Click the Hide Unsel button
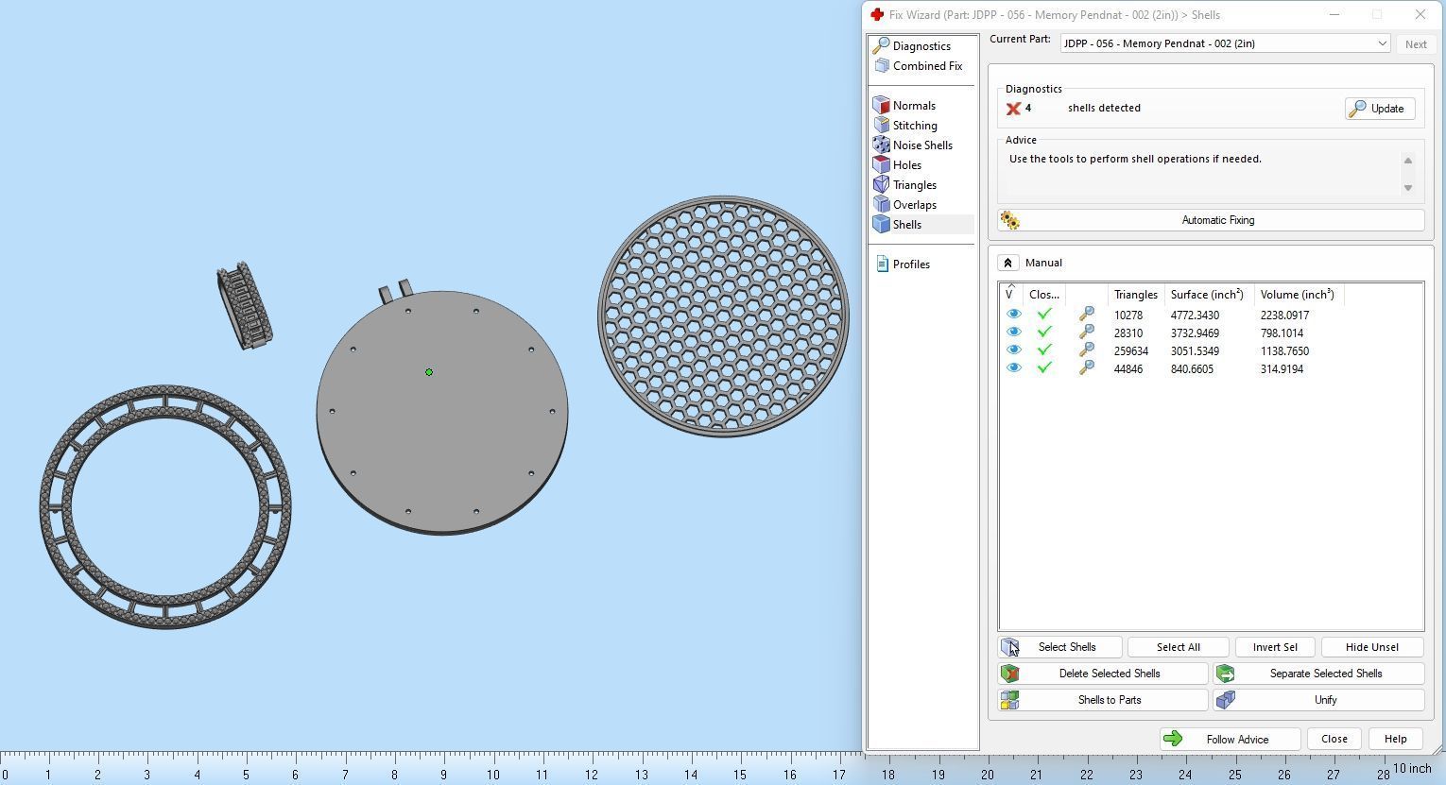1446x785 pixels. point(1372,647)
